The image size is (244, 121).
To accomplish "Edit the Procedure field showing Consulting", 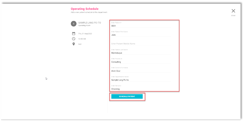I will pyautogui.click(x=141, y=62).
